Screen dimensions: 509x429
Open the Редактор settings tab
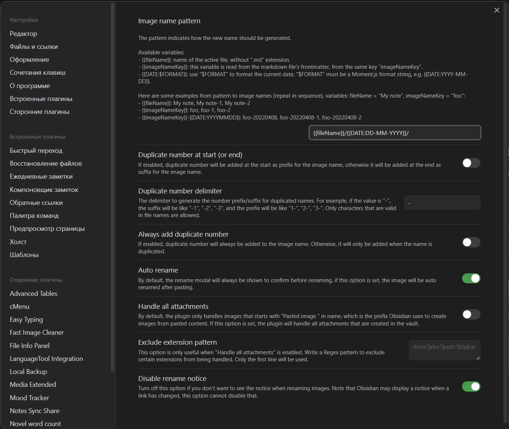[x=23, y=34]
